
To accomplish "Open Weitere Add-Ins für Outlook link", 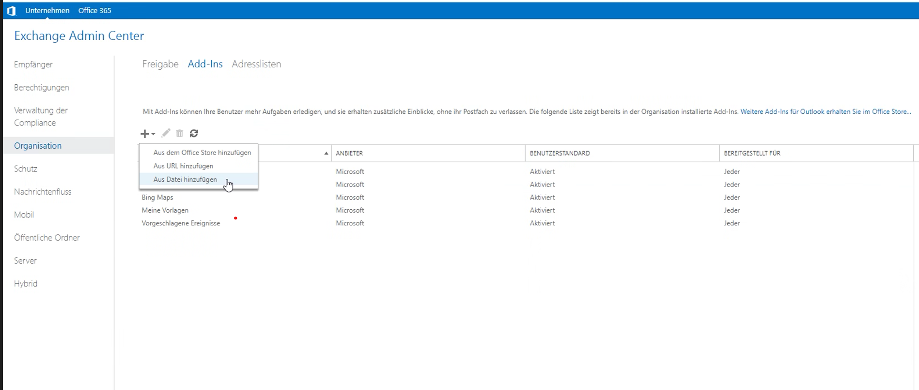I will point(826,112).
